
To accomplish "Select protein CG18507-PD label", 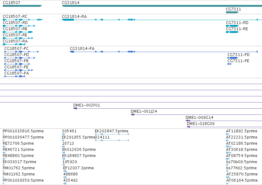I will point(17,55).
